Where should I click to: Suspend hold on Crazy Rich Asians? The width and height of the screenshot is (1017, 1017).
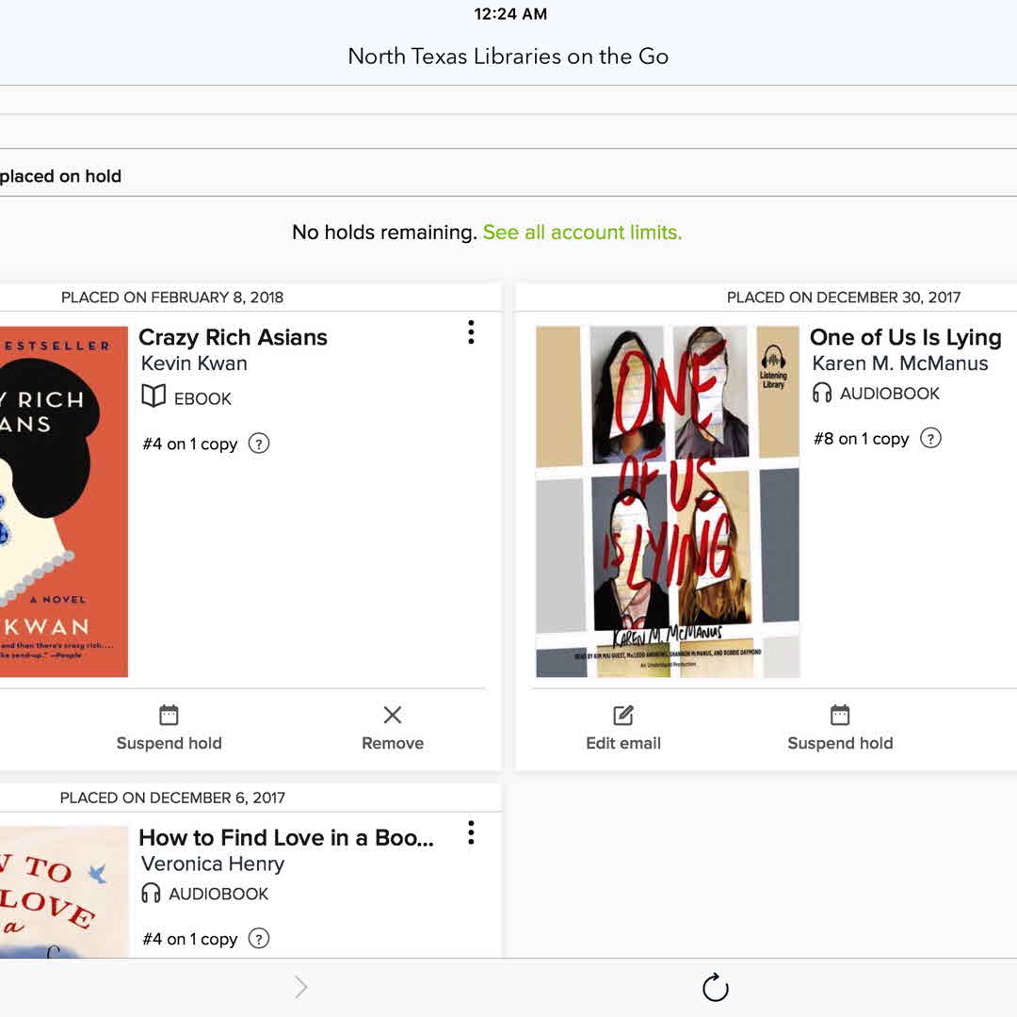tap(169, 728)
